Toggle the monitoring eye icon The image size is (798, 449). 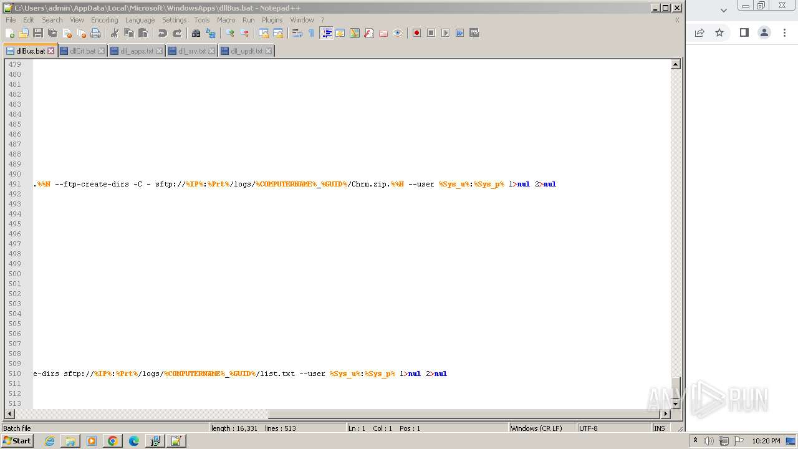(x=398, y=33)
